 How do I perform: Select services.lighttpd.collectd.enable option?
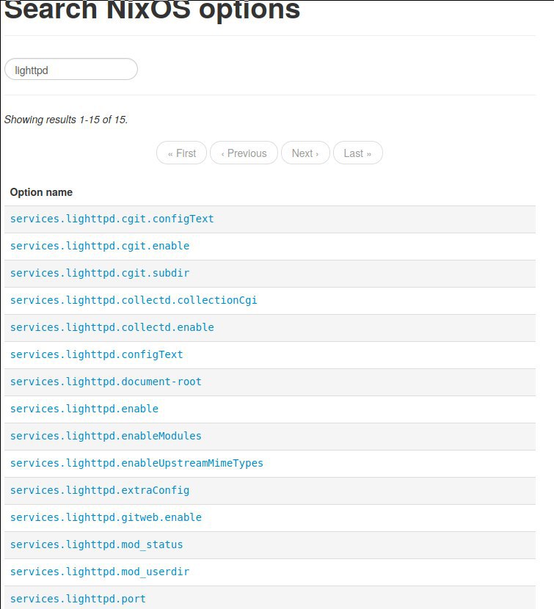pos(112,328)
